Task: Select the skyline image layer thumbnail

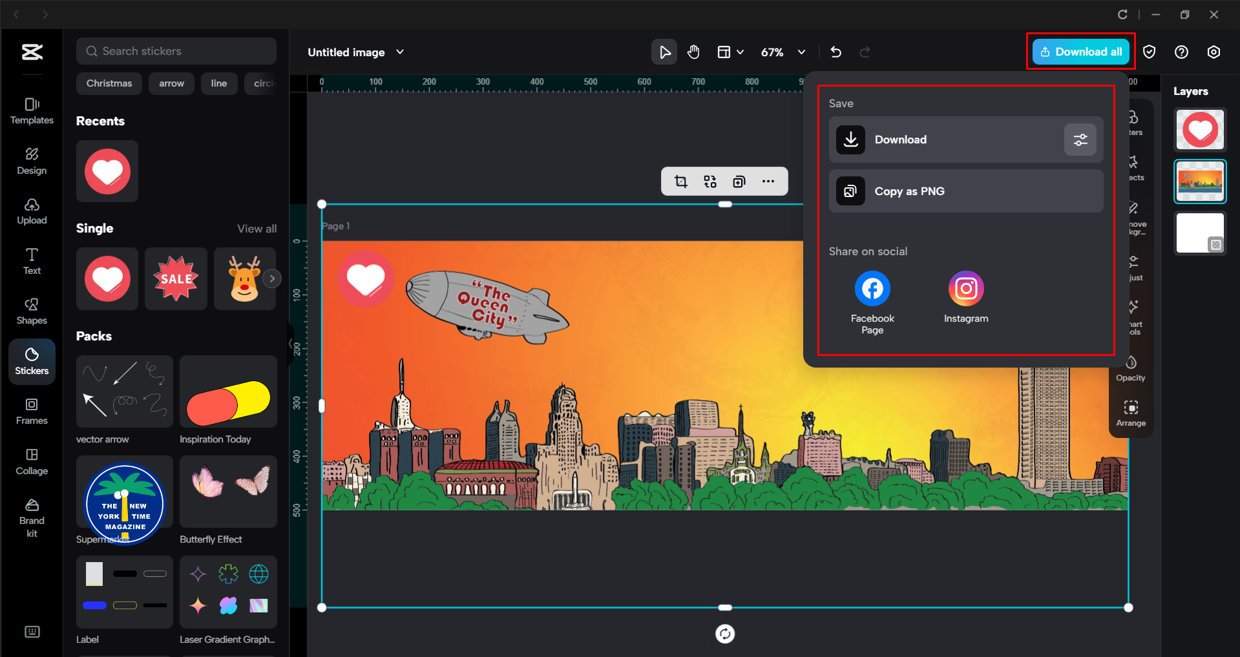Action: pyautogui.click(x=1199, y=182)
